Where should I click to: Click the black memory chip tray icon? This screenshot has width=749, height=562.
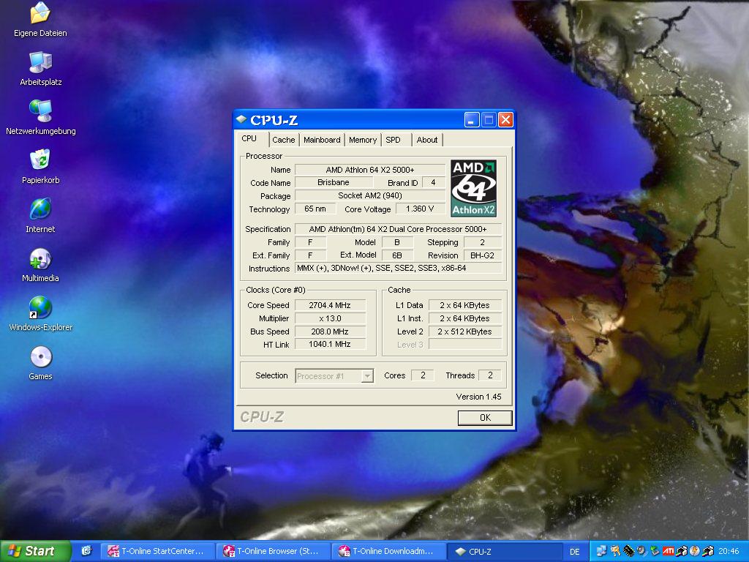coord(629,551)
